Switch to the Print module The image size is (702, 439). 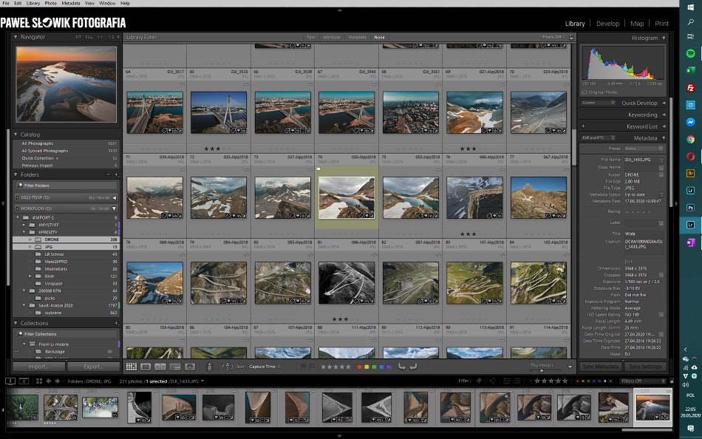(661, 24)
